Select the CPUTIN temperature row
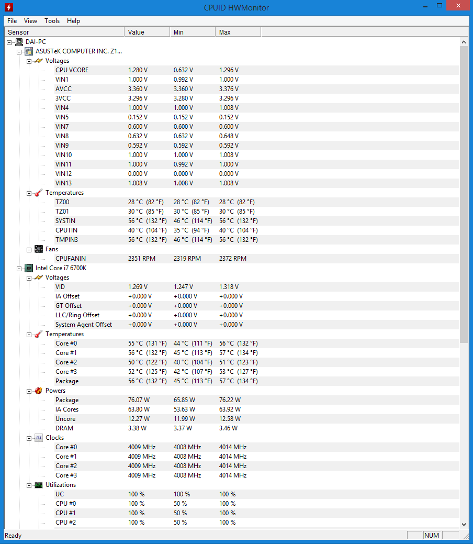 point(256,230)
